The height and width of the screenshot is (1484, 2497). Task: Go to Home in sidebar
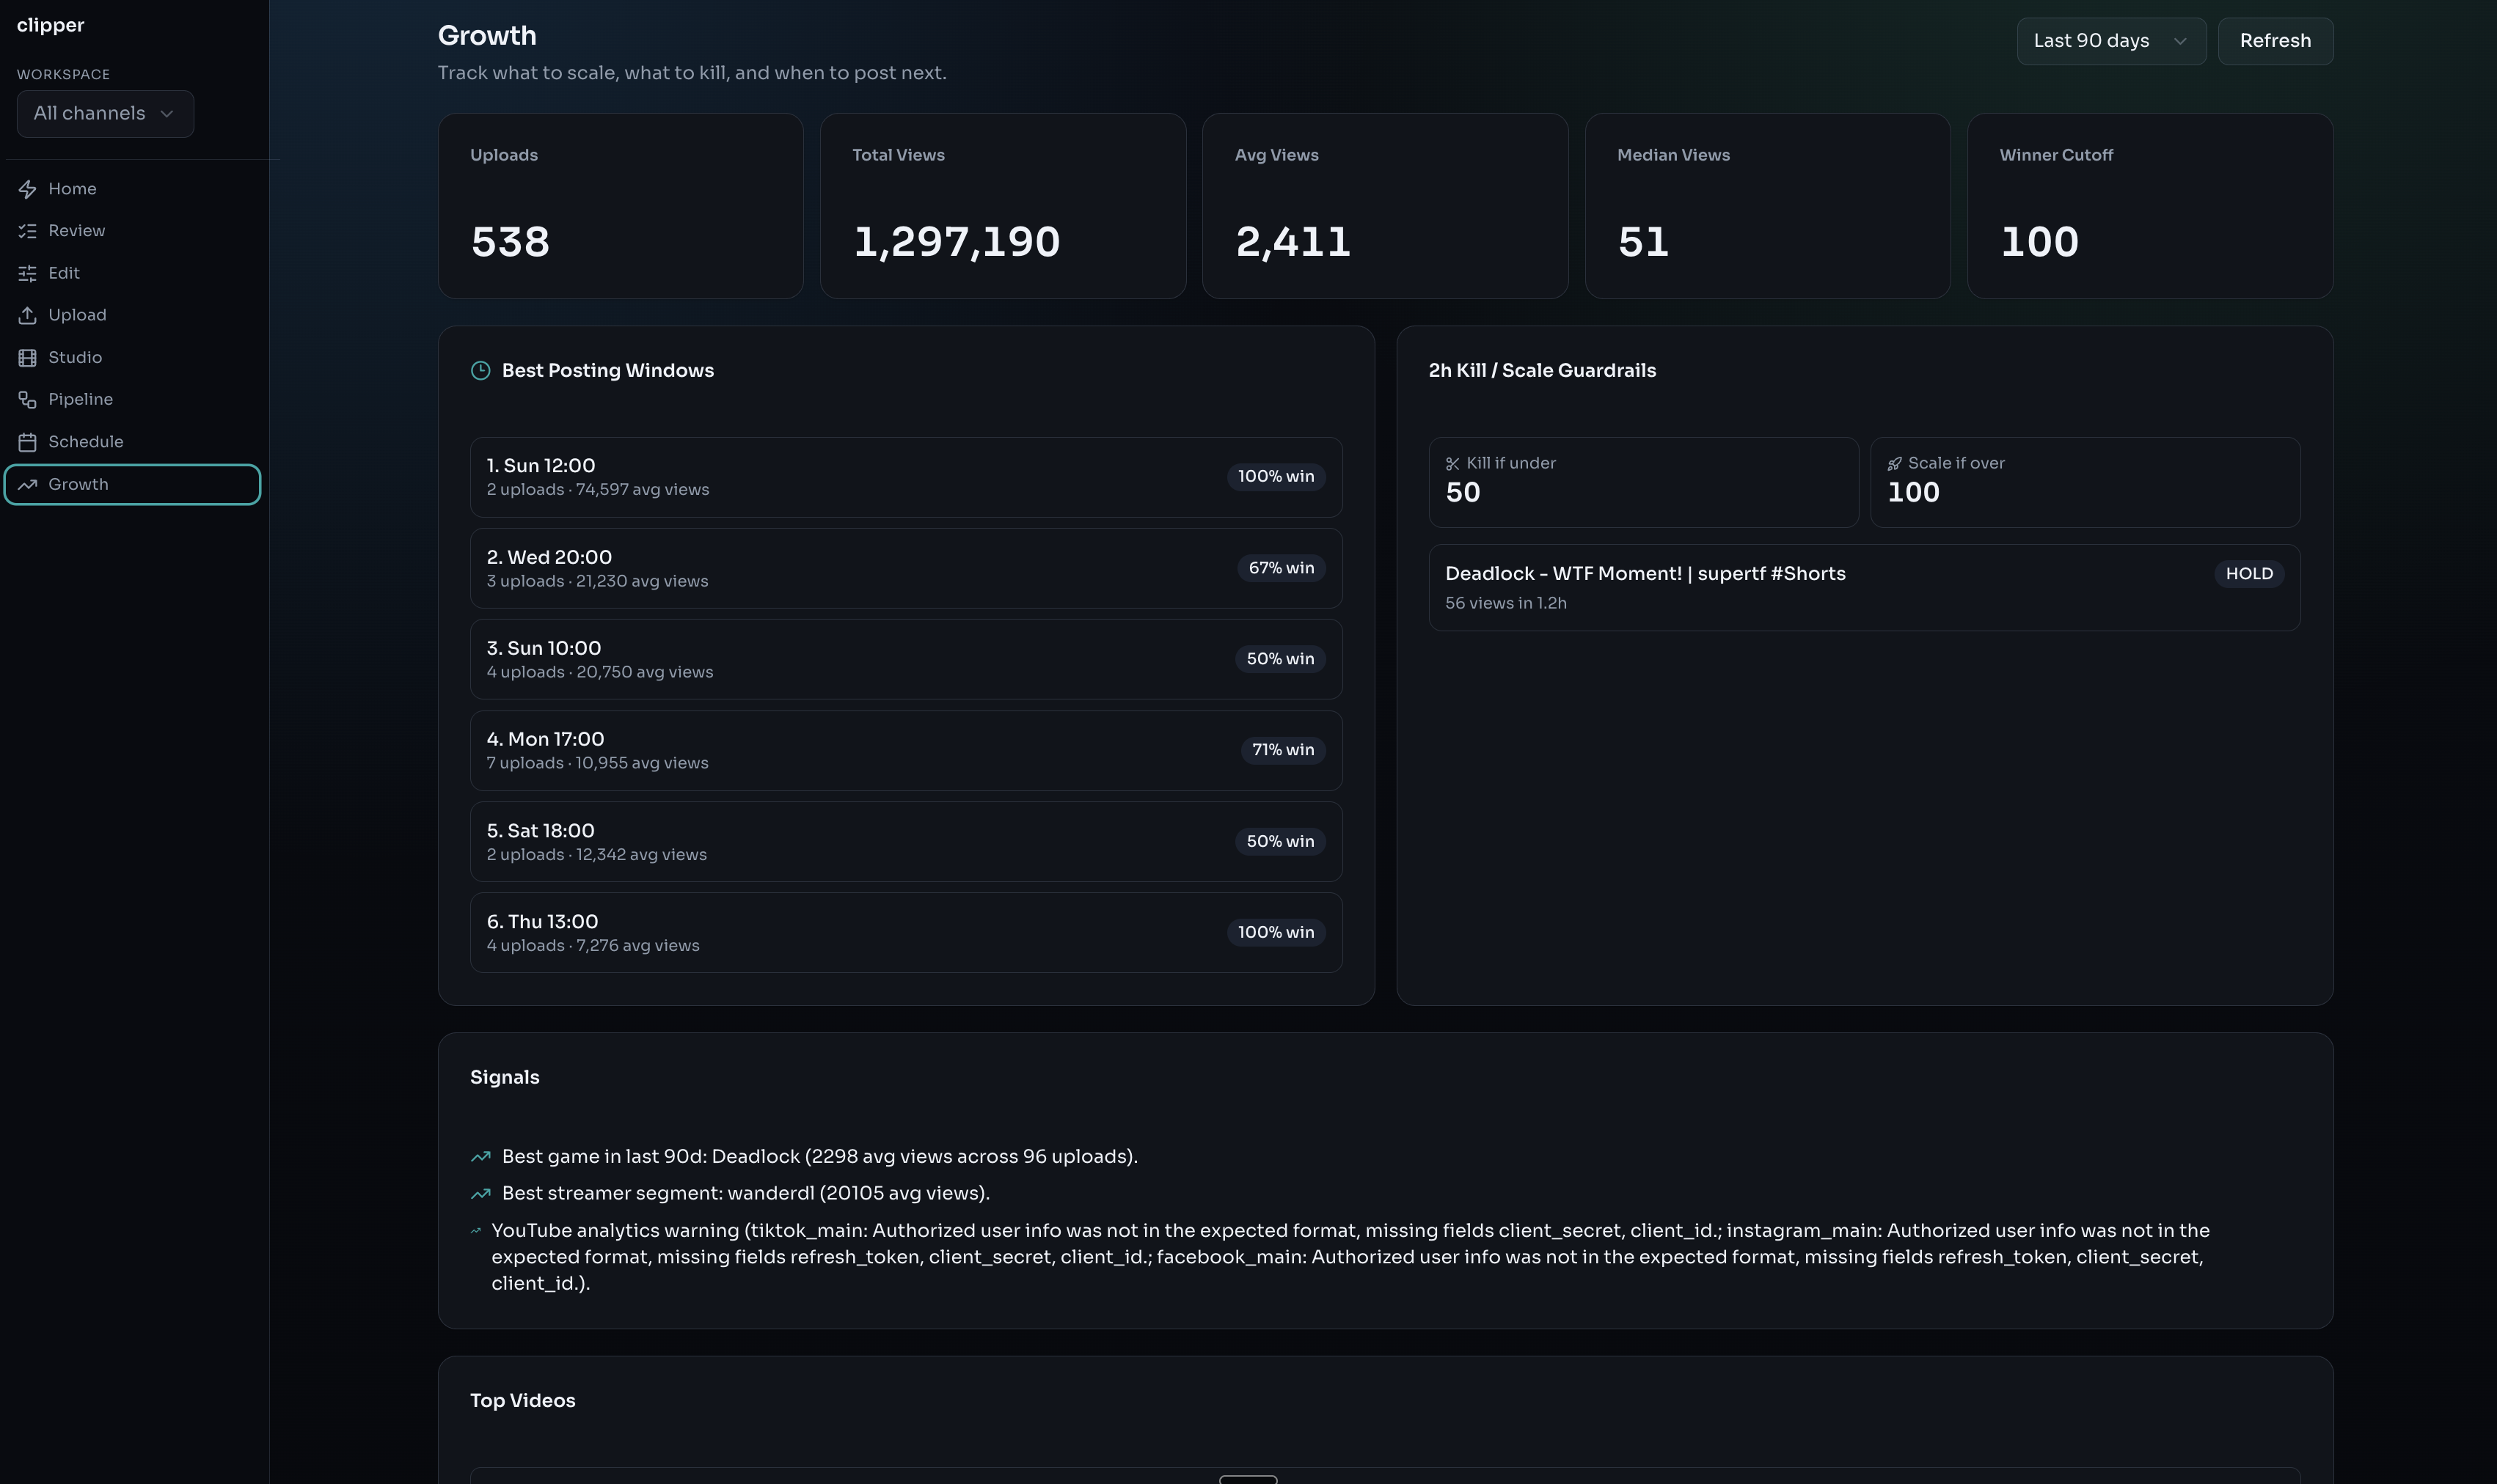click(132, 189)
